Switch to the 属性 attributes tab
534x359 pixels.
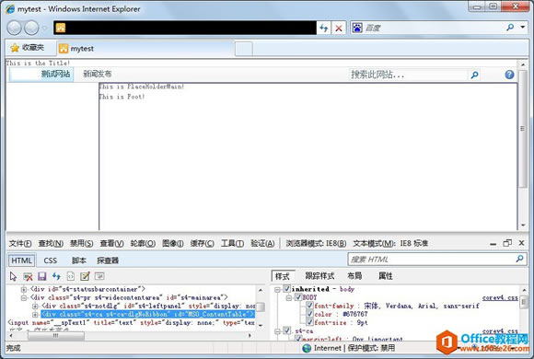click(386, 276)
